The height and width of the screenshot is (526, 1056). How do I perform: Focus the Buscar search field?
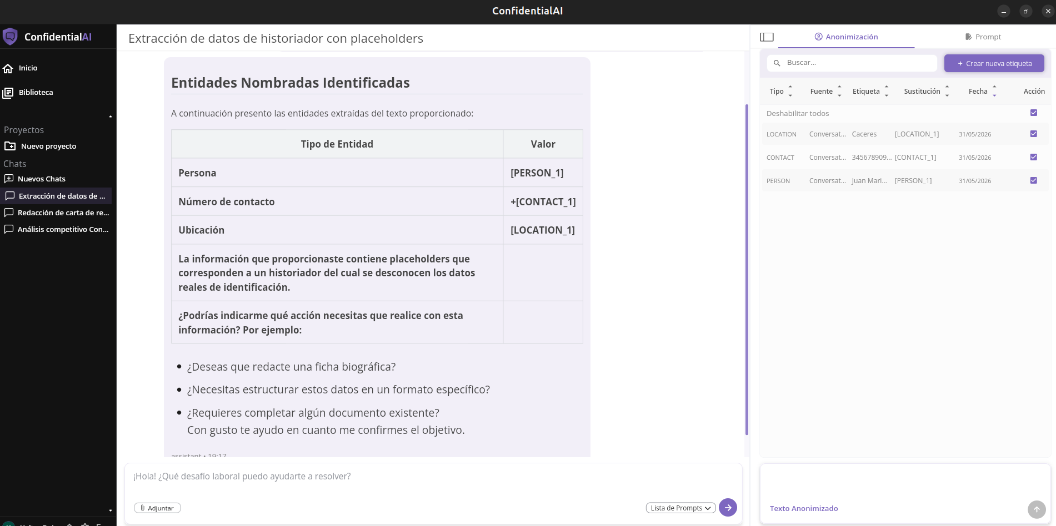pyautogui.click(x=852, y=63)
